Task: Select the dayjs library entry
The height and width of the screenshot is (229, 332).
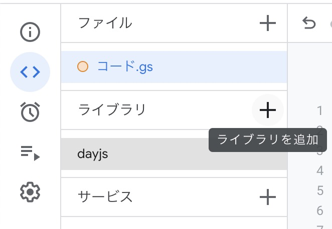Action: click(174, 154)
